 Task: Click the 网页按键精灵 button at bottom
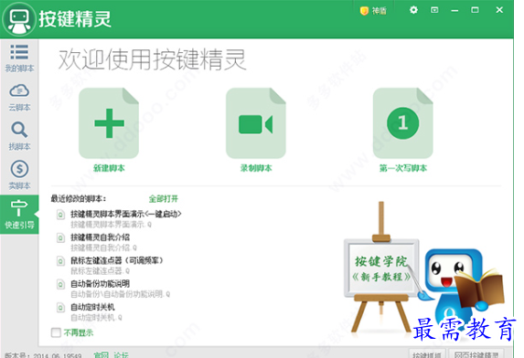[476, 354]
